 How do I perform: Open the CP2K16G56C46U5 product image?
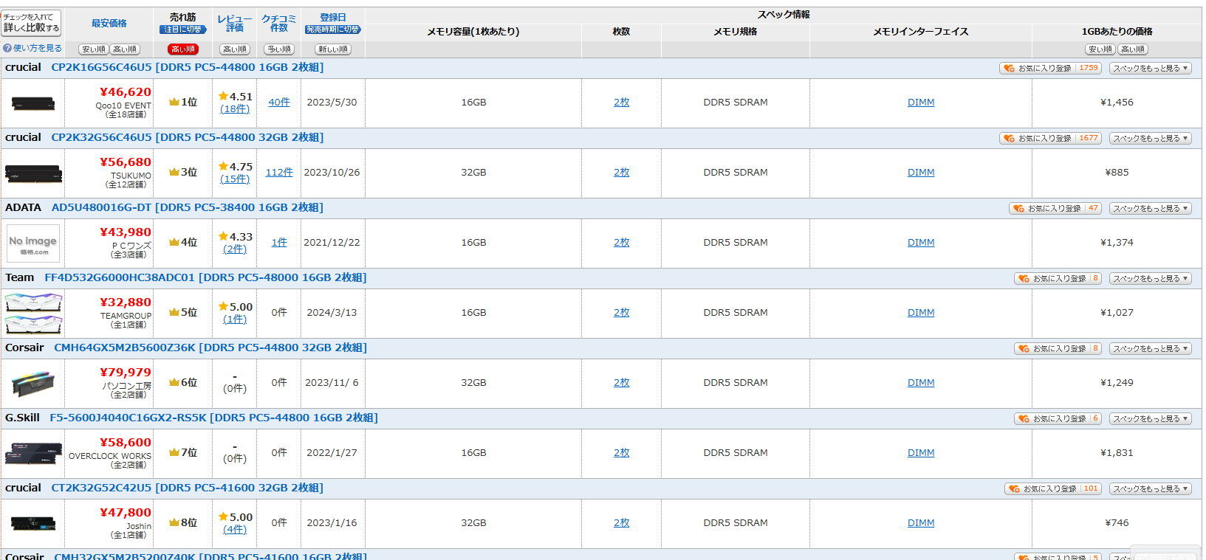point(33,103)
